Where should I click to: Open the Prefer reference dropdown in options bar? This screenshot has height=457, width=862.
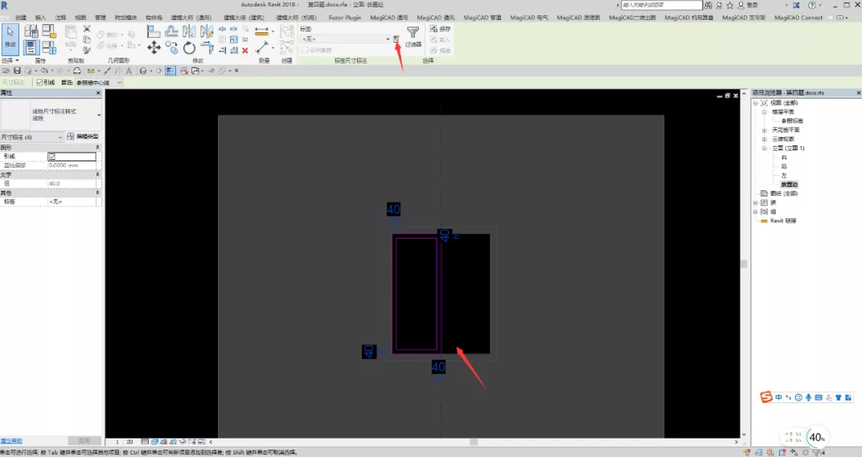tap(99, 83)
